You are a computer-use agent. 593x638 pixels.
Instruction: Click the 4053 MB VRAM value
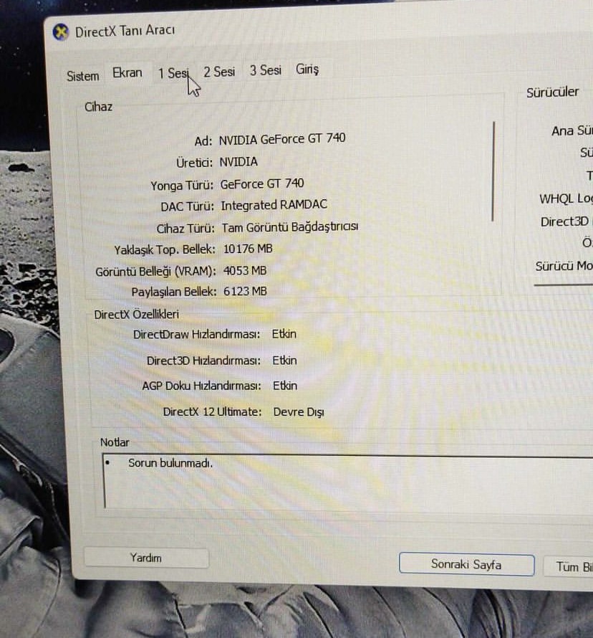coord(245,270)
